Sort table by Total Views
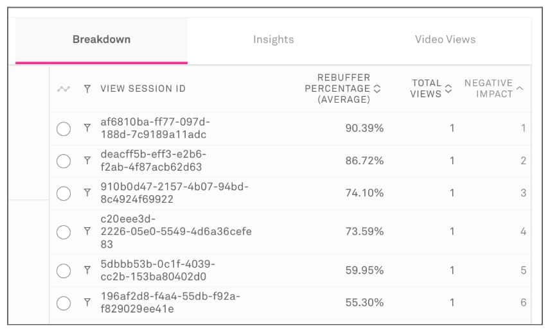 [x=448, y=89]
